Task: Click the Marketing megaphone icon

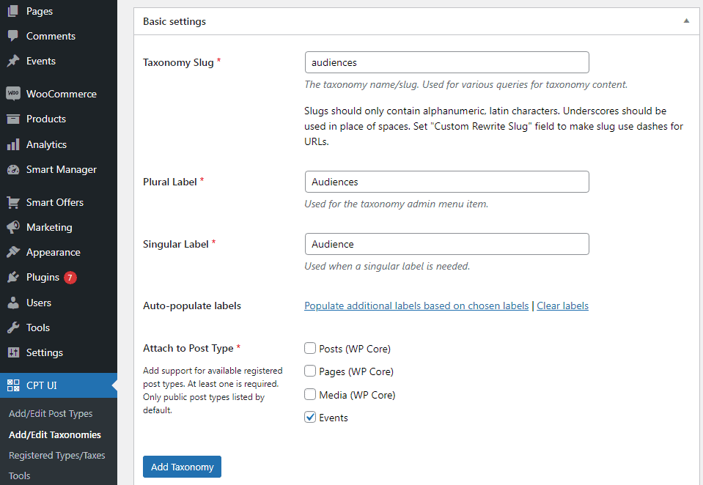Action: pyautogui.click(x=12, y=227)
